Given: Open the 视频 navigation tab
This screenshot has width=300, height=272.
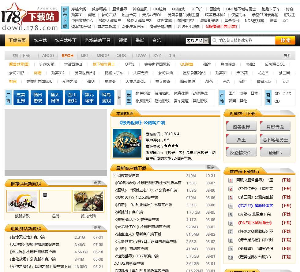Looking at the screenshot, I should pos(123,40).
